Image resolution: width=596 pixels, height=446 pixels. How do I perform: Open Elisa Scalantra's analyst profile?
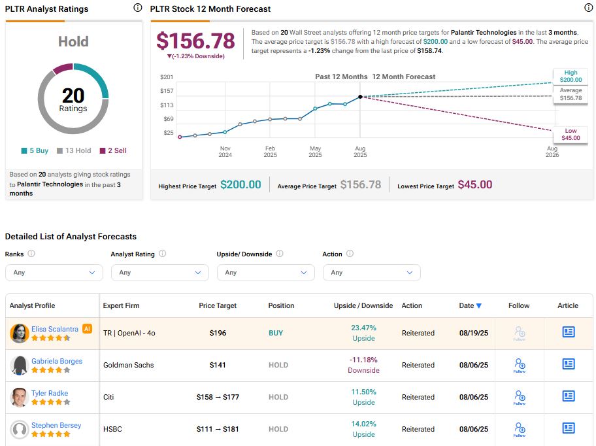pyautogui.click(x=55, y=329)
